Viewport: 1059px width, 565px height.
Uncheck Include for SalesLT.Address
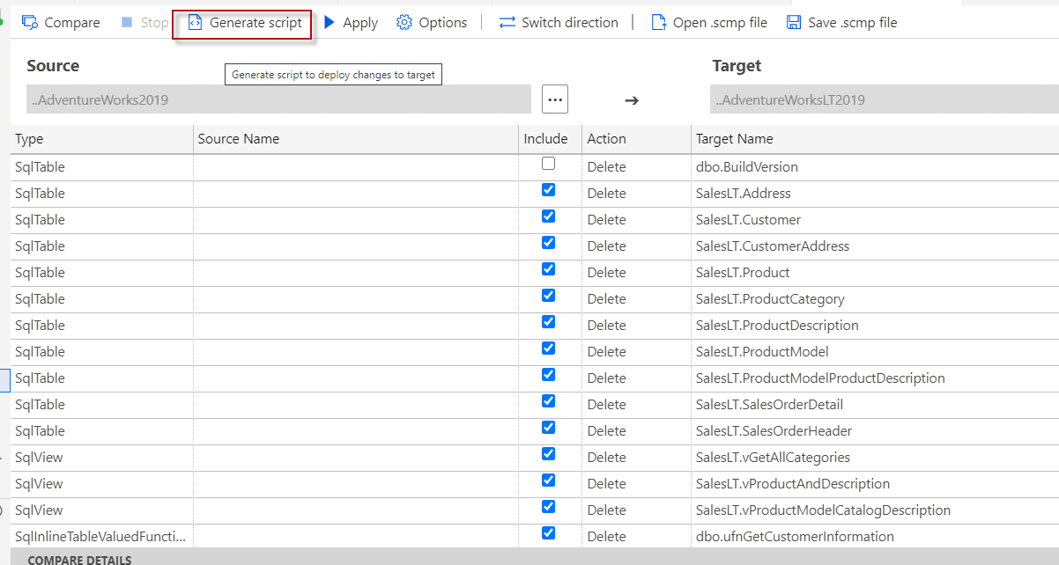coord(549,190)
